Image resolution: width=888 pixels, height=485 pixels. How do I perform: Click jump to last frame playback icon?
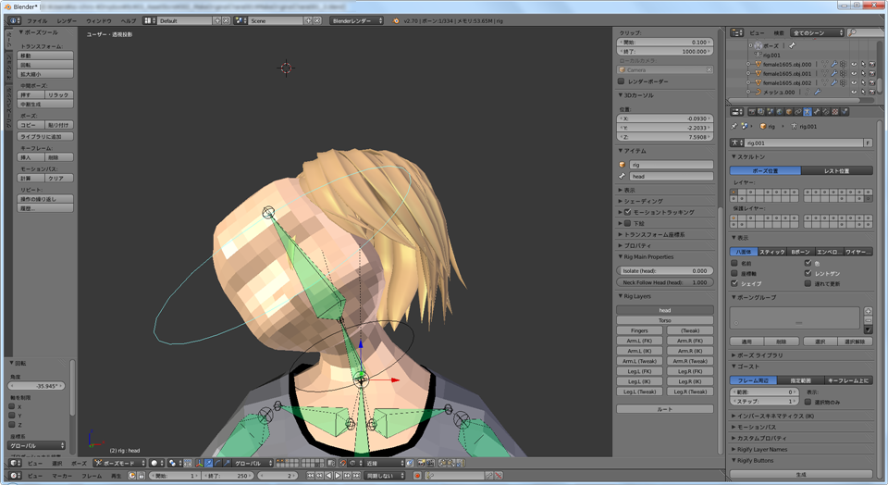point(356,476)
